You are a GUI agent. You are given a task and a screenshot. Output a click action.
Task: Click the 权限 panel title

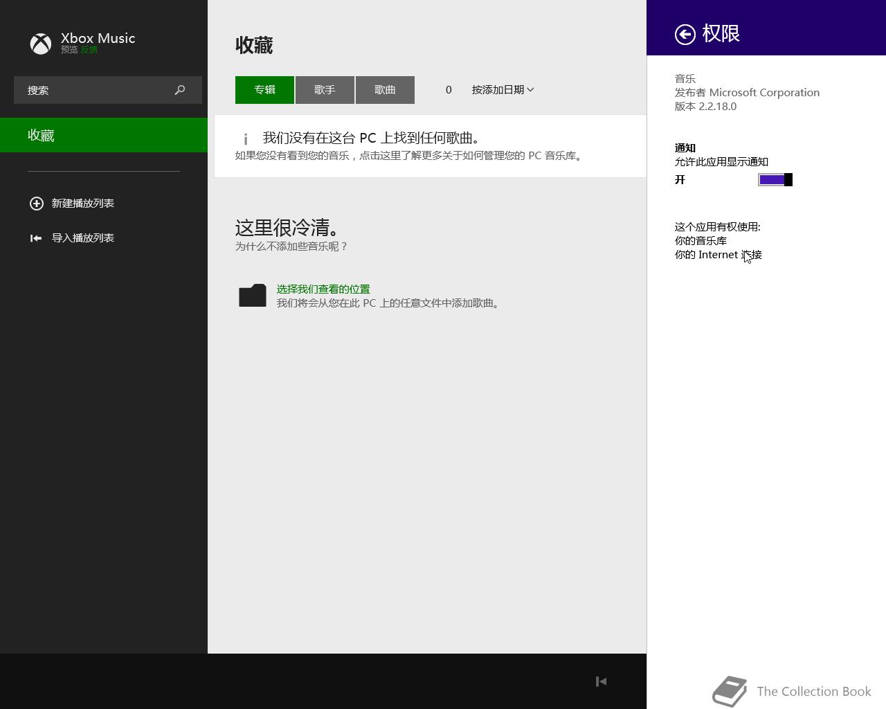(721, 33)
